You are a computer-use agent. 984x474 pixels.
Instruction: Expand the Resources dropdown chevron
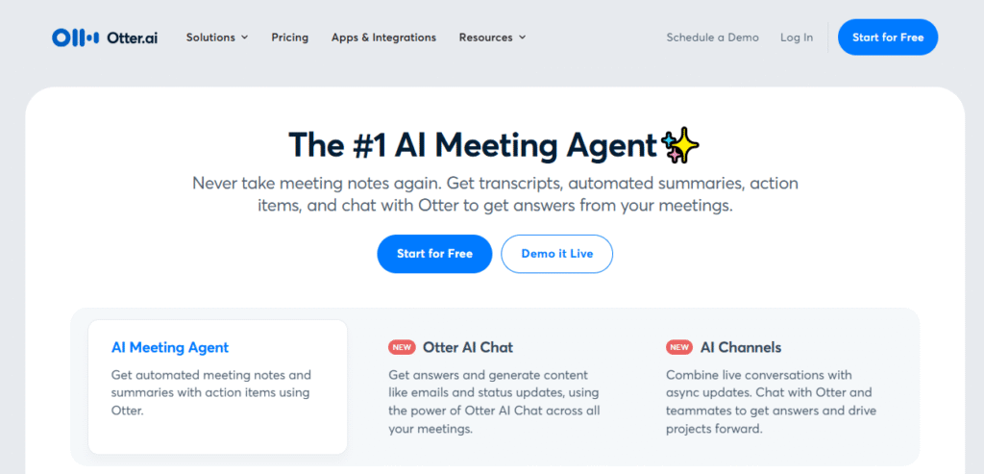[522, 37]
